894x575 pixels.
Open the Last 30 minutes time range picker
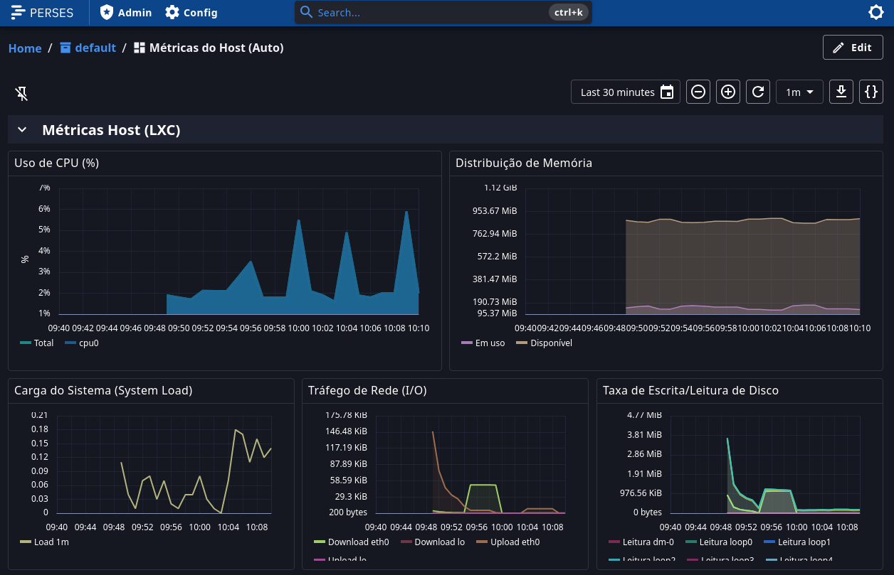click(626, 92)
